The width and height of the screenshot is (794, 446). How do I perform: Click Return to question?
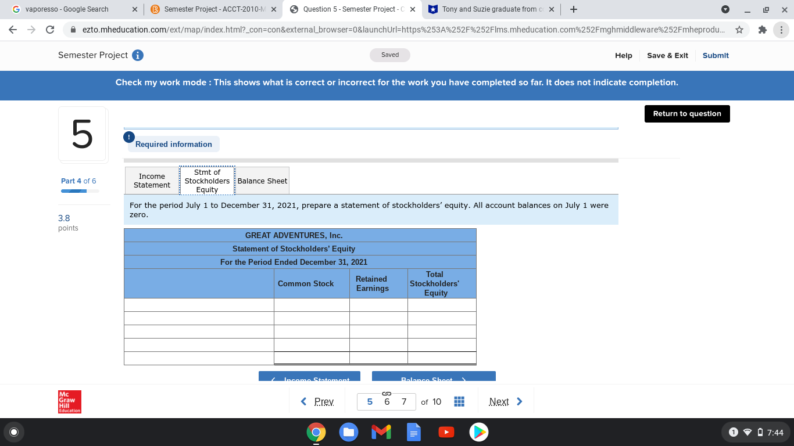pyautogui.click(x=687, y=114)
